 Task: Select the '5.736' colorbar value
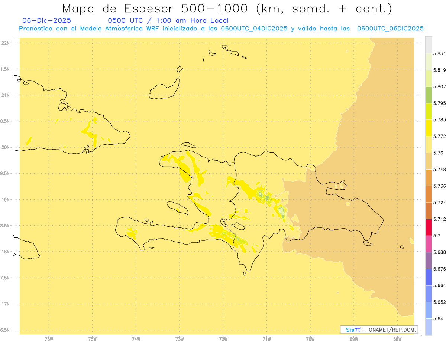439,186
